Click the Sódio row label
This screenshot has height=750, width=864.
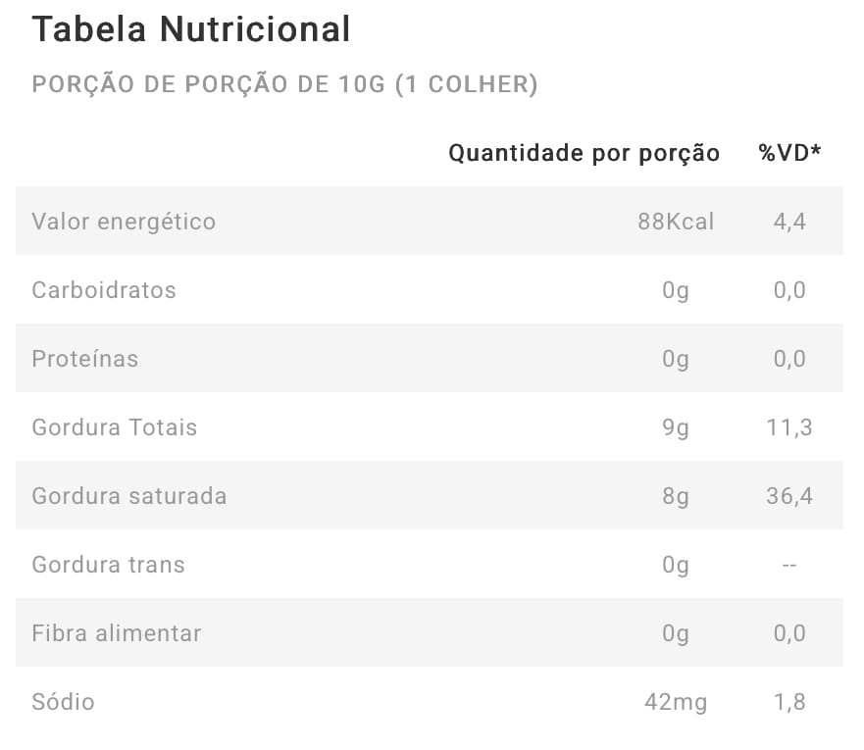tap(64, 702)
